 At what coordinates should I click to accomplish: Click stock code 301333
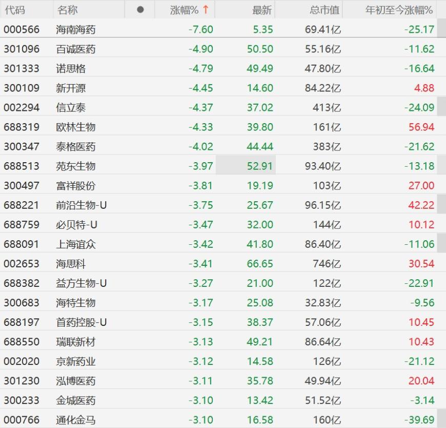point(22,68)
